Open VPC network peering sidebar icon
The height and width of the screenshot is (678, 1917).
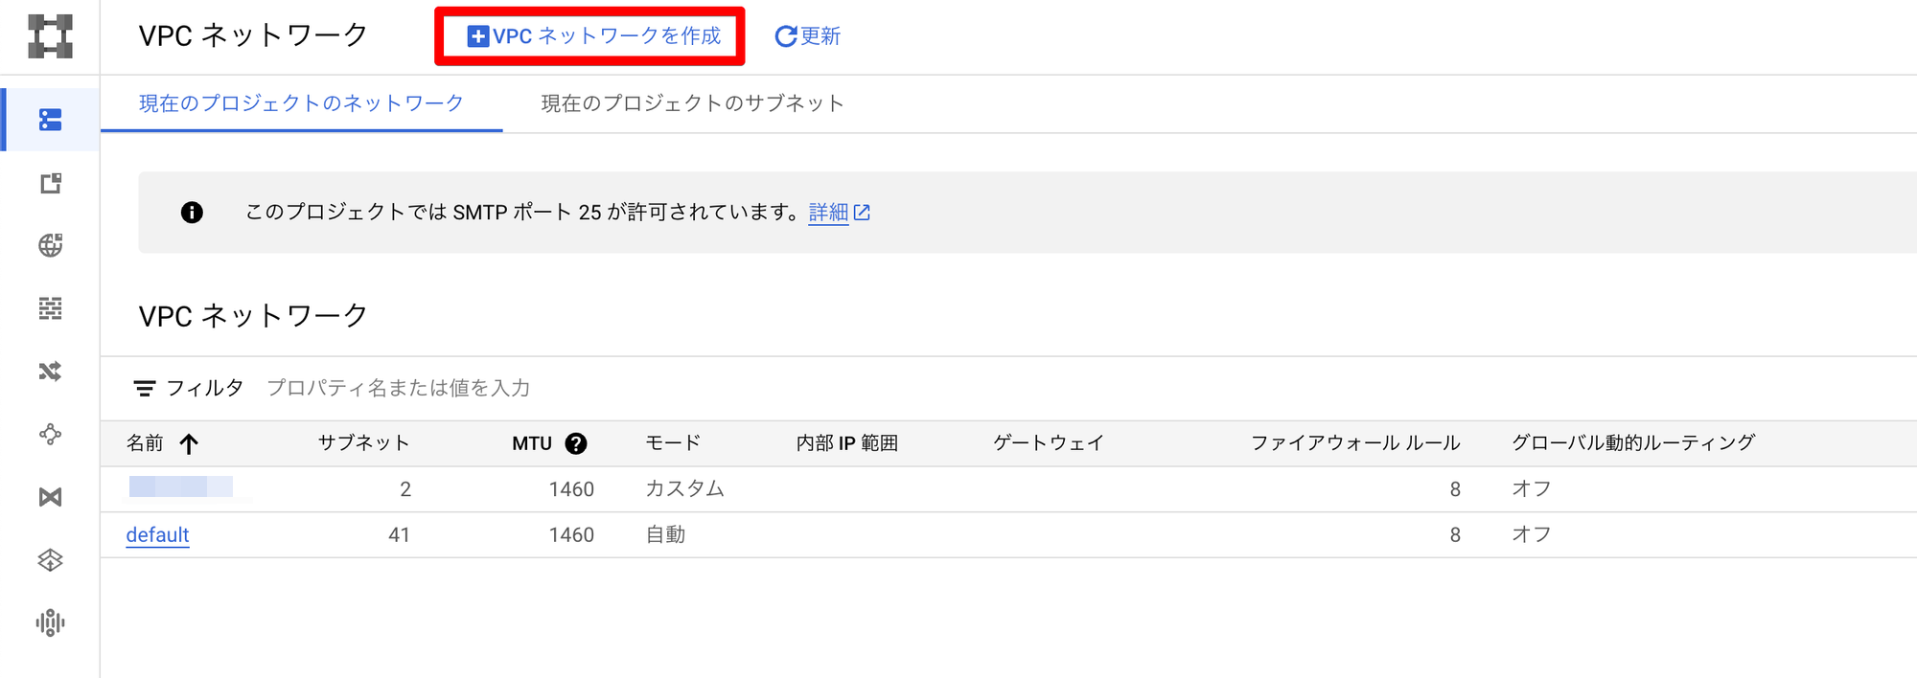(x=50, y=434)
